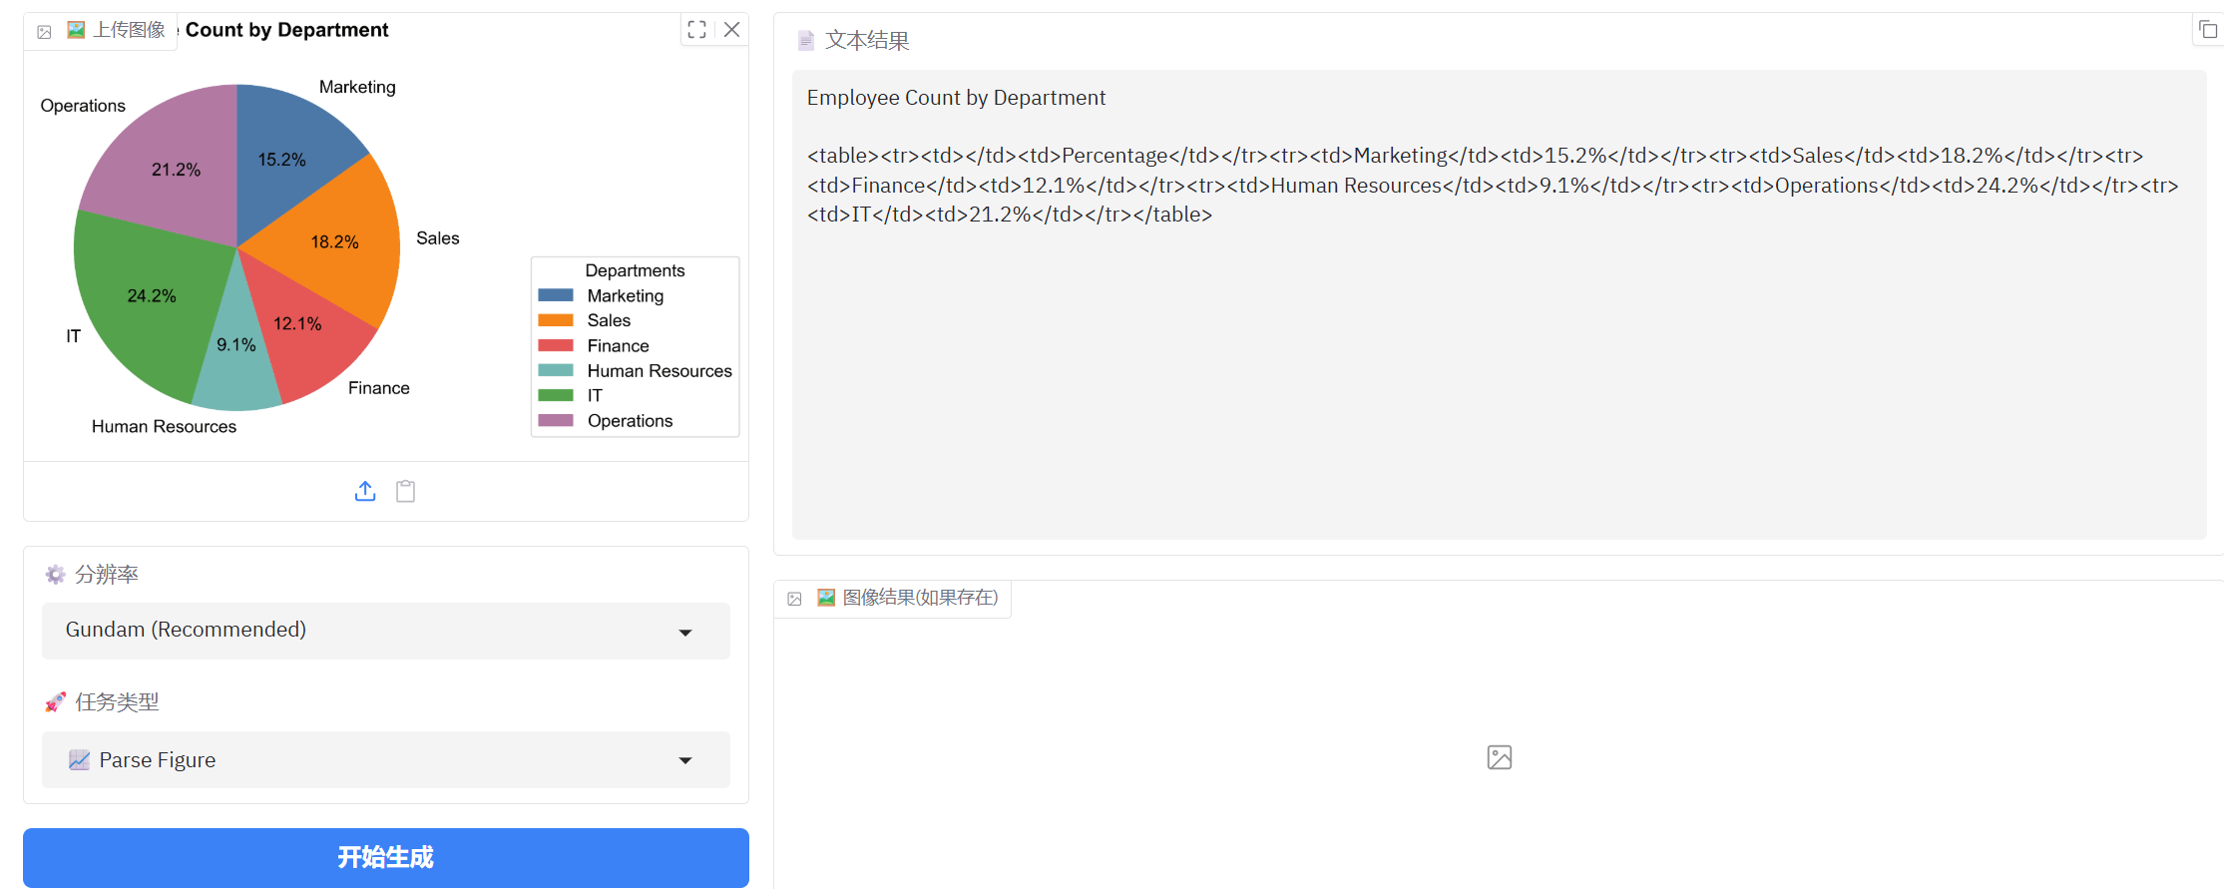Click the "Operations" label beside the pie chart

(x=83, y=106)
